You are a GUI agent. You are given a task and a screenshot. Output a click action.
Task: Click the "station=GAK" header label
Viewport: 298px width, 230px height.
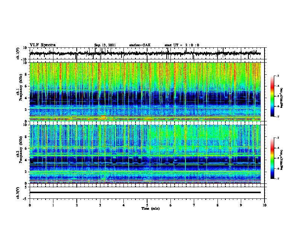point(140,45)
